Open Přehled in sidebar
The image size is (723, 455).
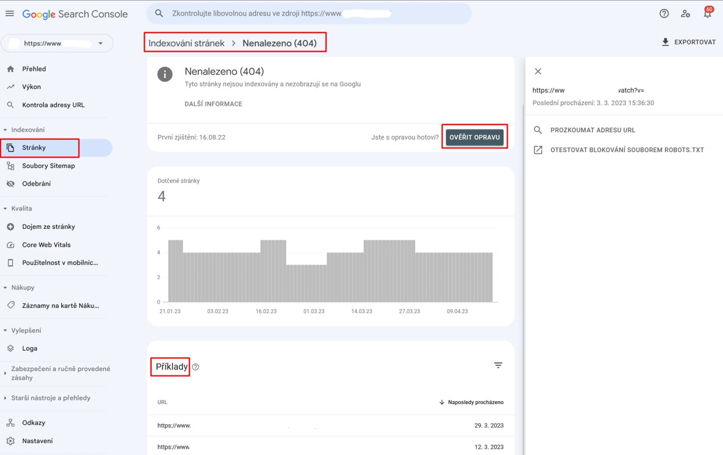34,69
